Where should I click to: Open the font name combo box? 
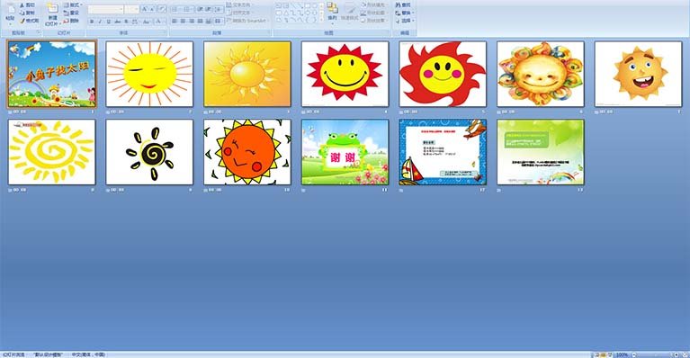tap(105, 9)
